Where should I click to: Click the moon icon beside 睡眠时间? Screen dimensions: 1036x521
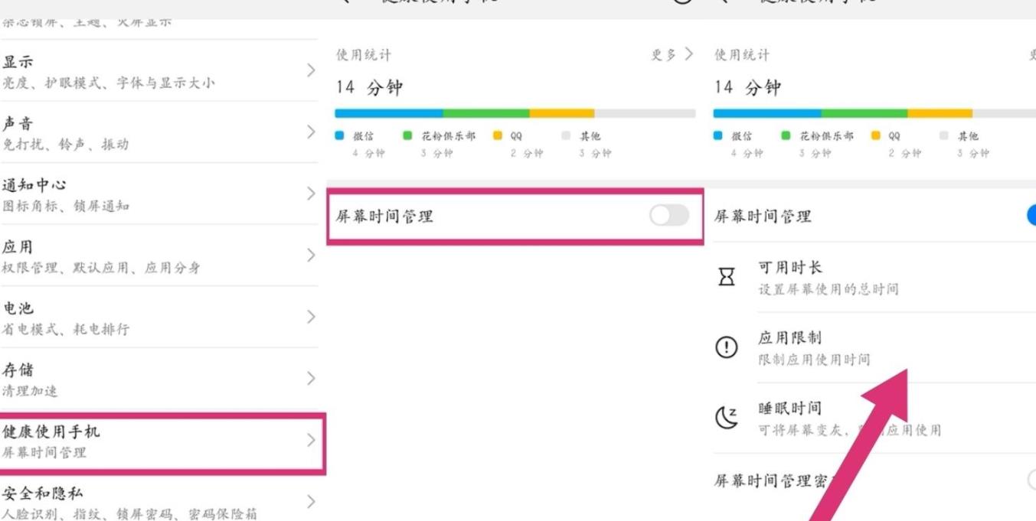pyautogui.click(x=725, y=418)
